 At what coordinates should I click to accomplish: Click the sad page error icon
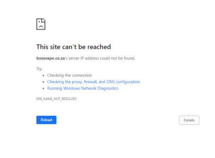tap(41, 24)
